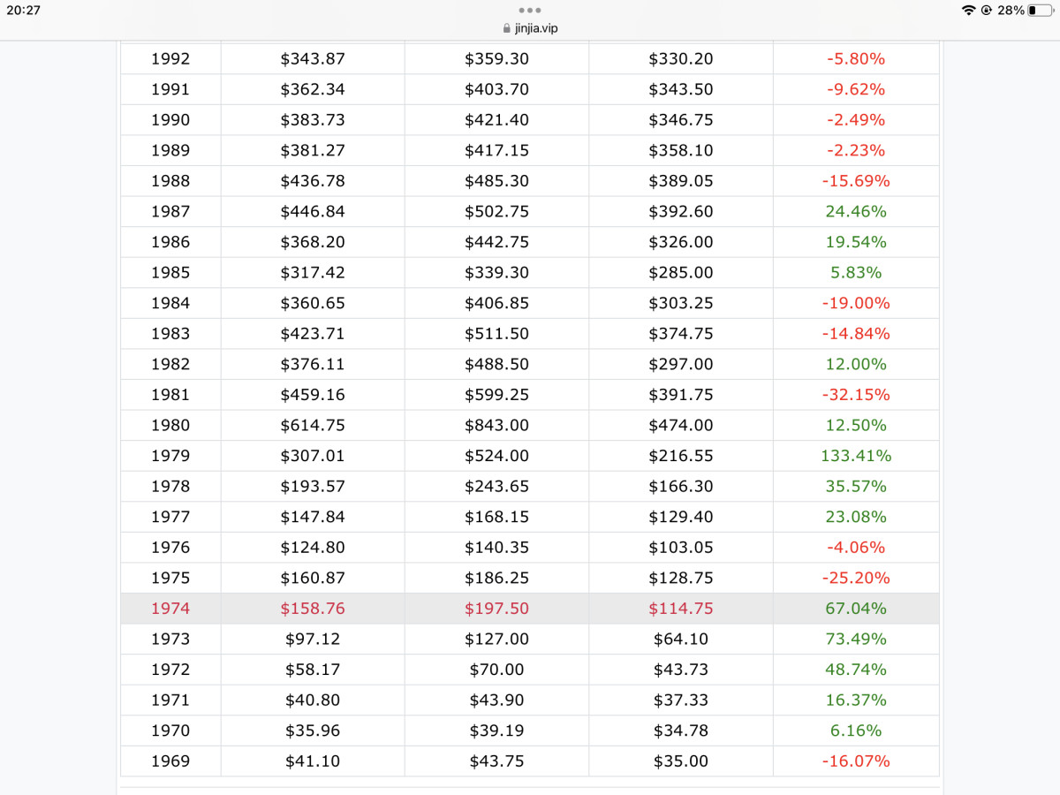Select the highlighted 1974 year cell

coord(170,609)
